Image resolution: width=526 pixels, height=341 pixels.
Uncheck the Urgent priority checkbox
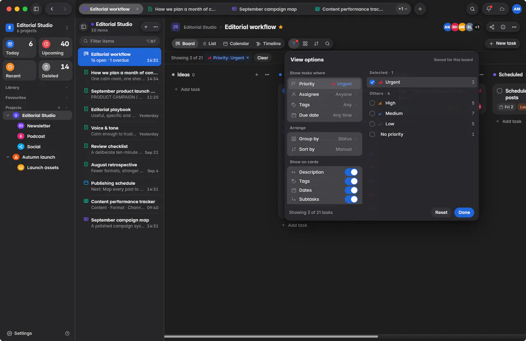[372, 82]
